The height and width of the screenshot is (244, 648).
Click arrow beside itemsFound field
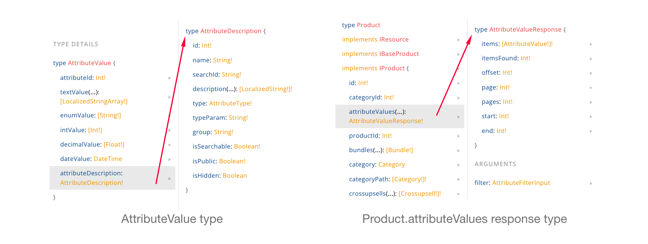(x=591, y=59)
